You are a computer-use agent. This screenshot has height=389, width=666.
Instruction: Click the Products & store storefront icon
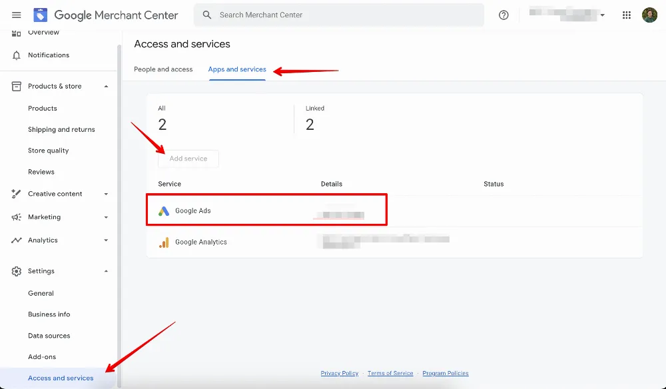coord(16,86)
